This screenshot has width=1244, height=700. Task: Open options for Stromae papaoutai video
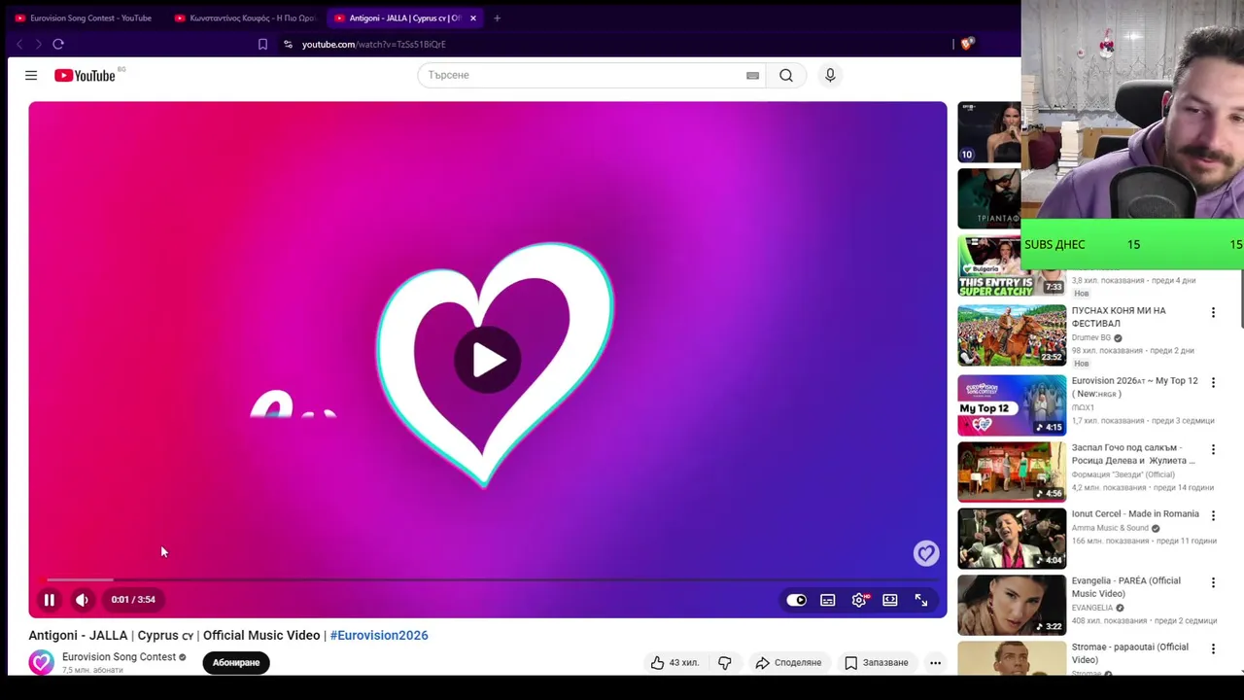click(1213, 648)
